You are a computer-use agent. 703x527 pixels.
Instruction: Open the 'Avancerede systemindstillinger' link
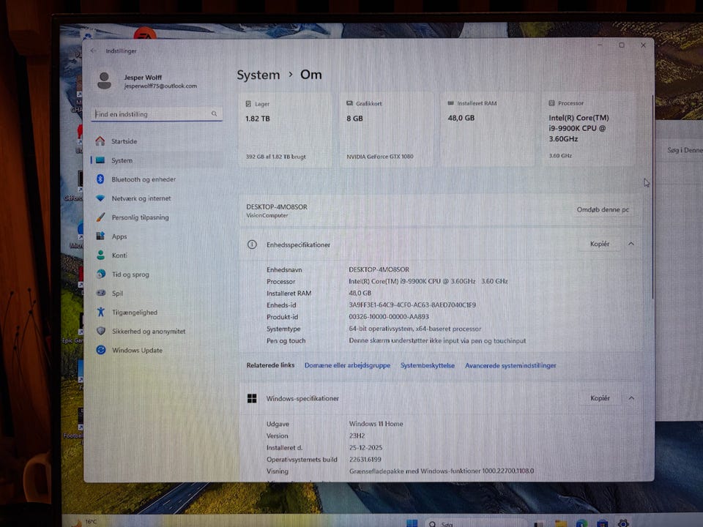[510, 365]
